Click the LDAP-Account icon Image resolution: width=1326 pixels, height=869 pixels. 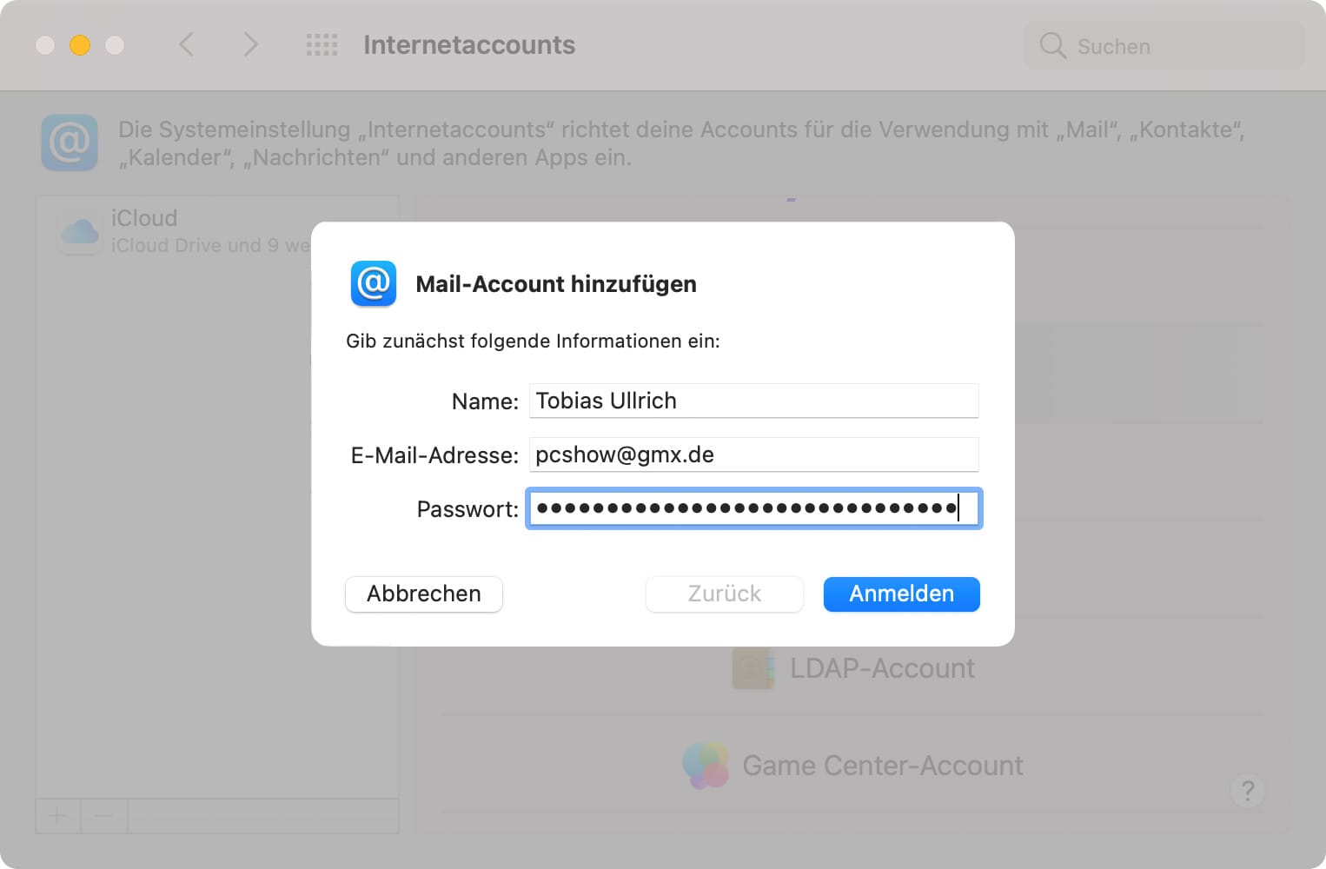click(753, 668)
